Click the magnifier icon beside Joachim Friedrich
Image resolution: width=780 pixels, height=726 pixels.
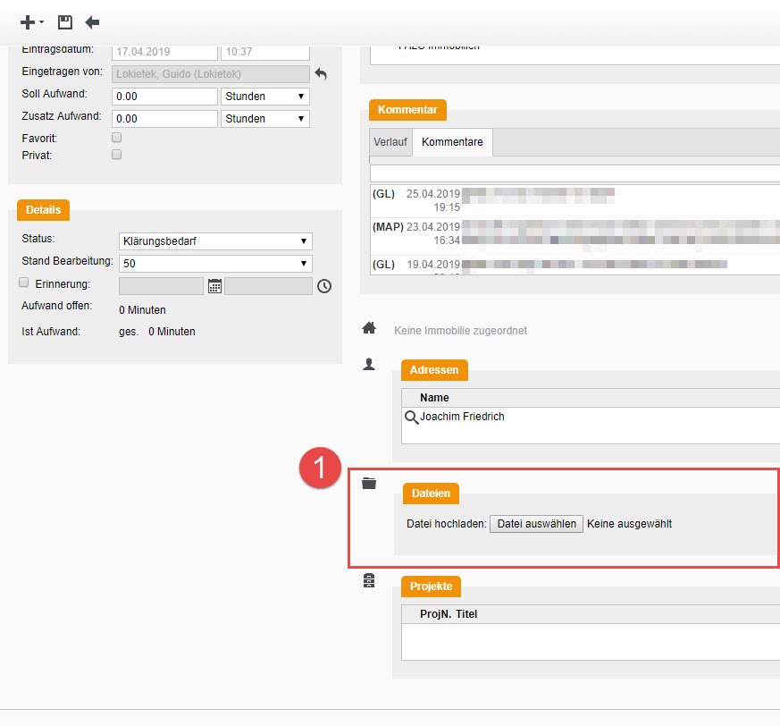pos(411,417)
